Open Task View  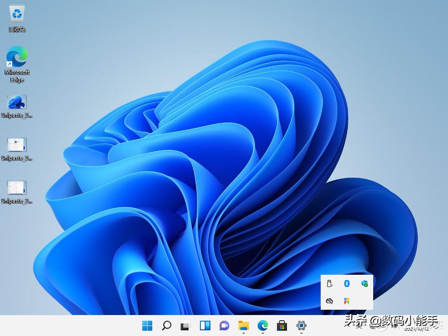pyautogui.click(x=185, y=325)
